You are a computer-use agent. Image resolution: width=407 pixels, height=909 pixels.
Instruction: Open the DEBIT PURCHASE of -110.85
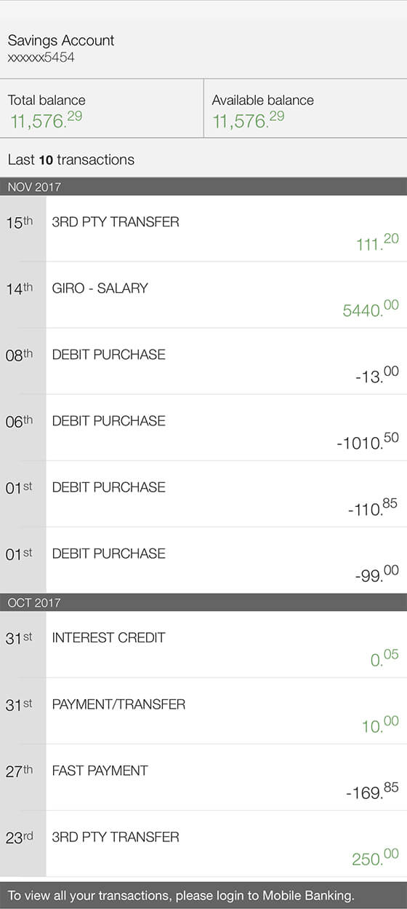(x=203, y=494)
